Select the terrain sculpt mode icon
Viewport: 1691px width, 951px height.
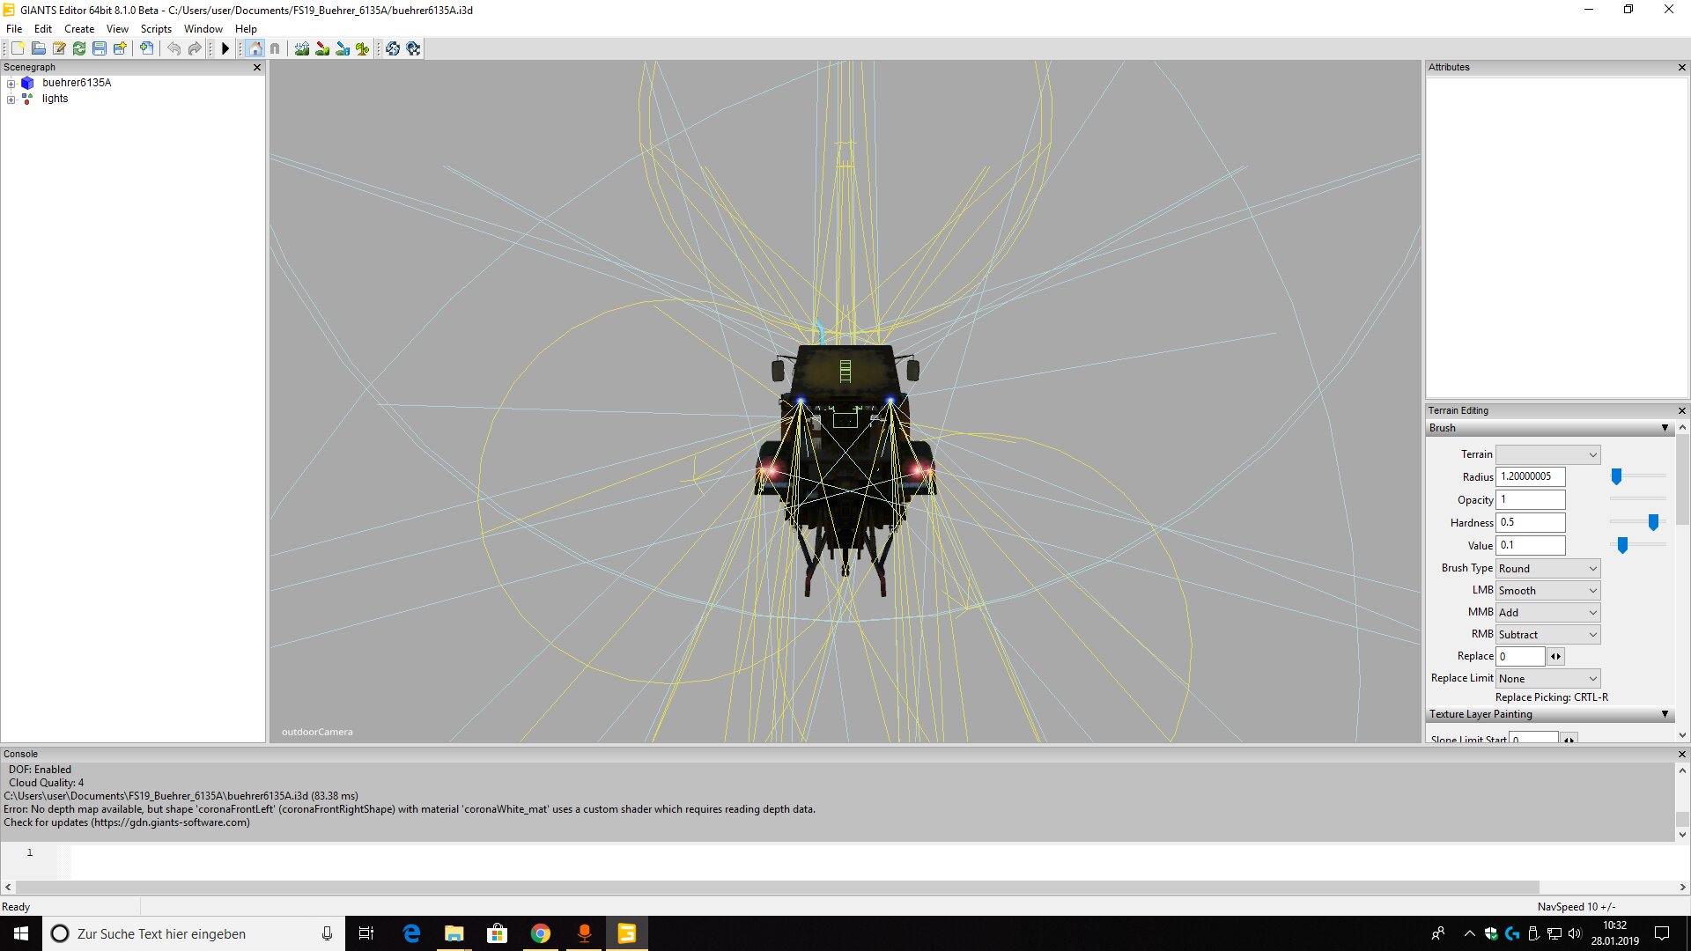(302, 48)
